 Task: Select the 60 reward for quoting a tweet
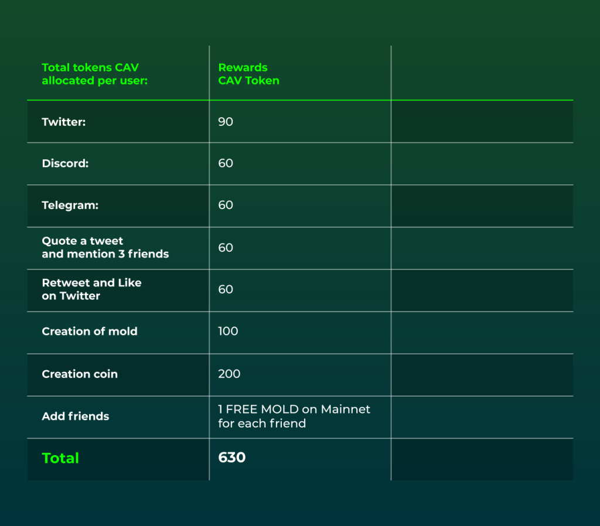coord(226,248)
